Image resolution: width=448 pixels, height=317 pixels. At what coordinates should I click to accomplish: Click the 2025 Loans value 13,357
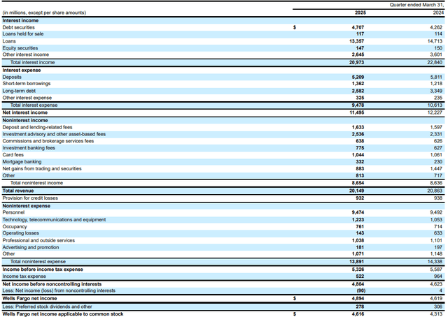tap(356, 41)
